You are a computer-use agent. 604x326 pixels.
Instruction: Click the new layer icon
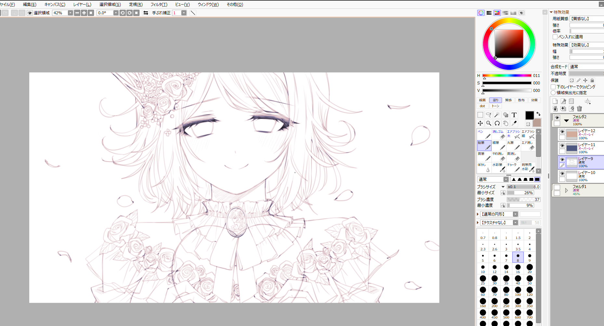(x=555, y=101)
